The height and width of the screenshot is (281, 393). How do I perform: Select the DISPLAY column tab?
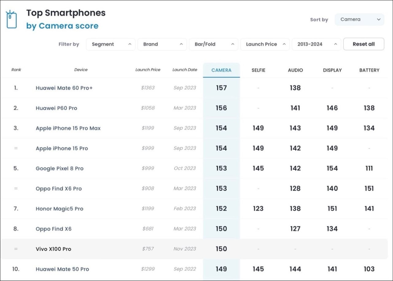pyautogui.click(x=332, y=70)
